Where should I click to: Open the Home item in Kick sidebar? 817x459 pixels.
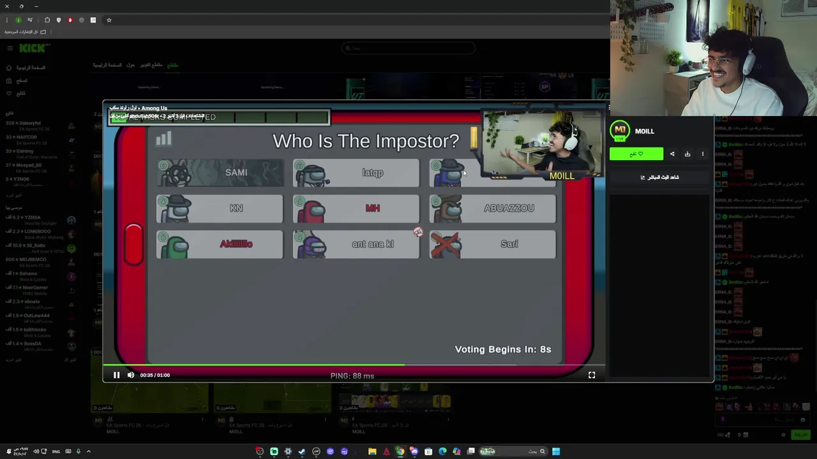[x=26, y=68]
